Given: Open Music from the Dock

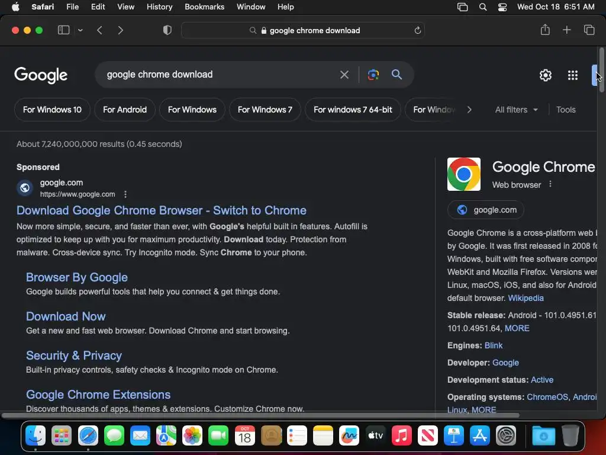Looking at the screenshot, I should pyautogui.click(x=402, y=436).
